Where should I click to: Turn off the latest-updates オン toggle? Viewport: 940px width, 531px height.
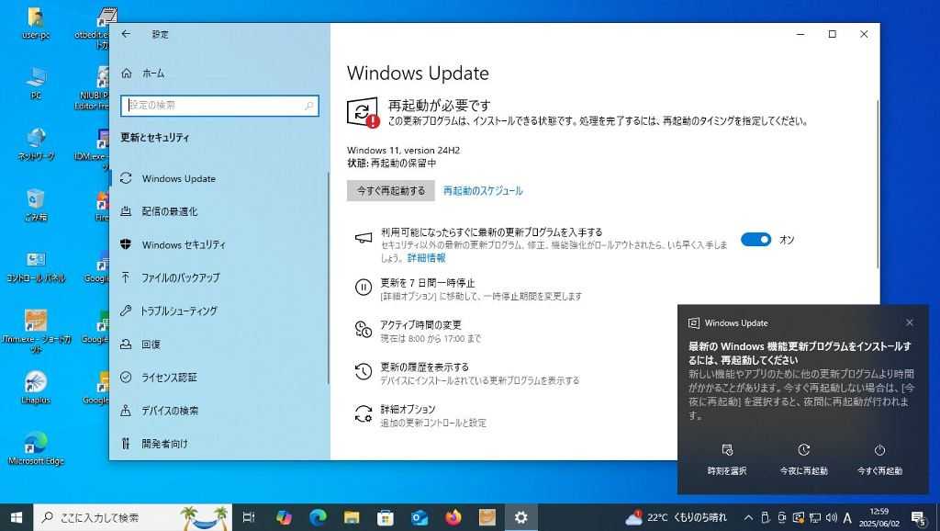click(x=756, y=240)
